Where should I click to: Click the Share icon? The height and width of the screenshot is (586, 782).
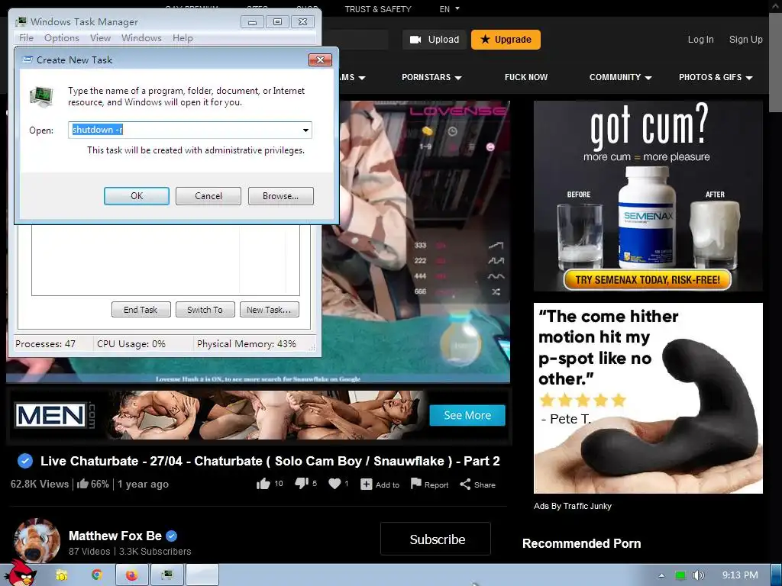click(465, 485)
